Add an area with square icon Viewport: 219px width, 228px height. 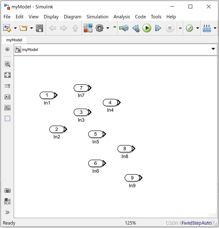click(x=8, y=118)
